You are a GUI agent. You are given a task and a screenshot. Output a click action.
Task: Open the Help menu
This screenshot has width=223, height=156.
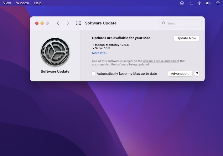point(38,3)
